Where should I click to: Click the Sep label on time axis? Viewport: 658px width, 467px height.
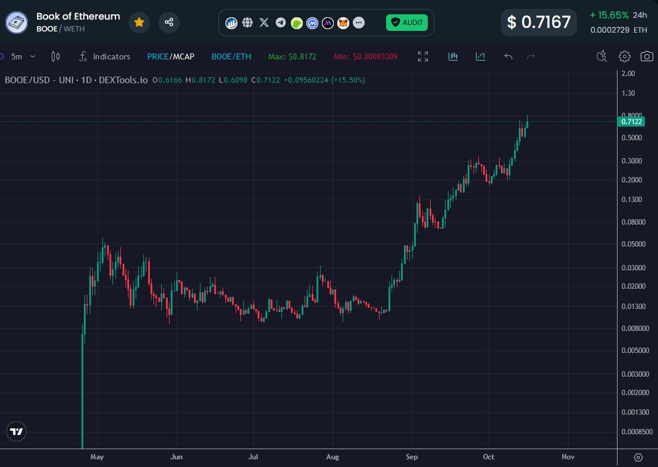[412, 457]
